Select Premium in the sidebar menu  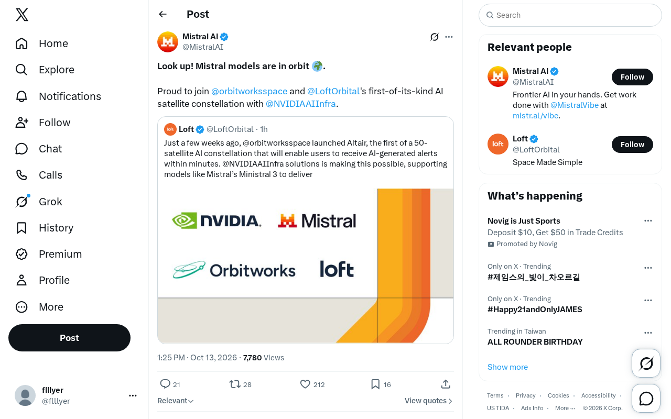tap(48, 254)
